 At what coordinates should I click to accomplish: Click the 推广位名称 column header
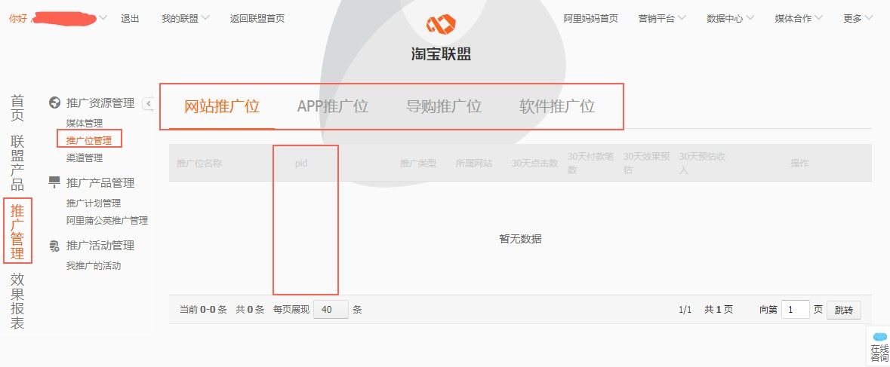tap(199, 163)
